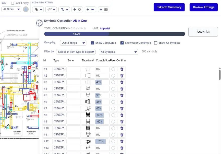Viewport: 221px width, 154px height.
Task: Open the All Sizes dropdown
Action: click(x=11, y=9)
